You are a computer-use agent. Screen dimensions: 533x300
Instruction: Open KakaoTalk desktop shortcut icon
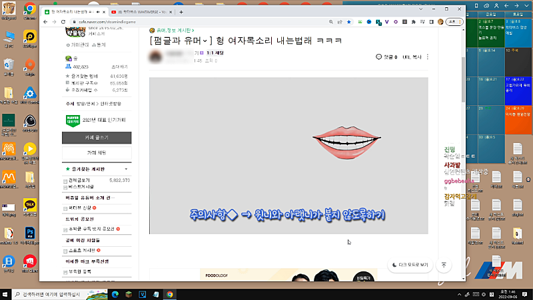[29, 205]
